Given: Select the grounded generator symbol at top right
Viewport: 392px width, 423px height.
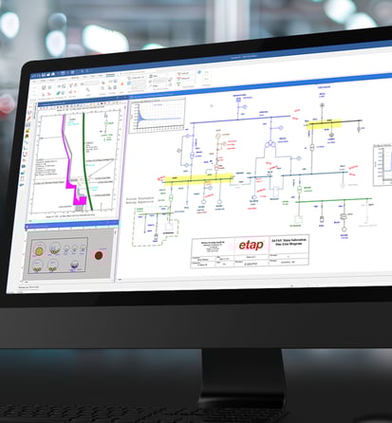Looking at the screenshot, I should 322,104.
